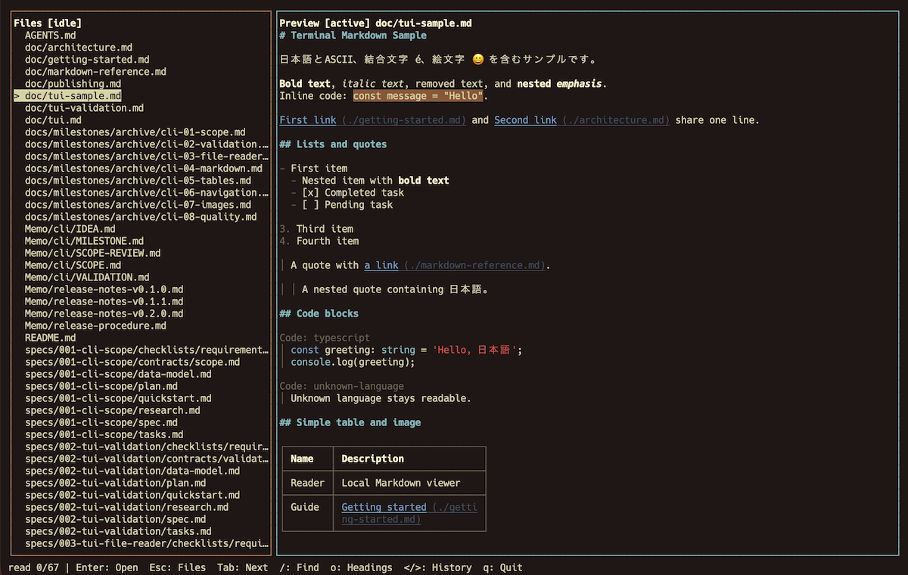This screenshot has width=908, height=575.
Task: Open 'a link' inside the quote
Action: click(x=381, y=265)
